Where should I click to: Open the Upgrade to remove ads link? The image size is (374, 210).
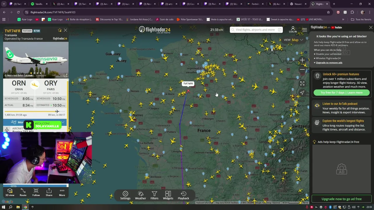point(329,62)
